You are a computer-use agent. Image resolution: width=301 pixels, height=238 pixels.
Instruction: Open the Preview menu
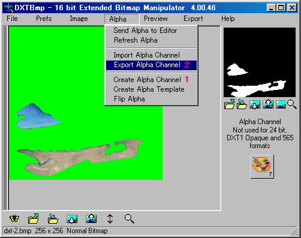(x=156, y=19)
